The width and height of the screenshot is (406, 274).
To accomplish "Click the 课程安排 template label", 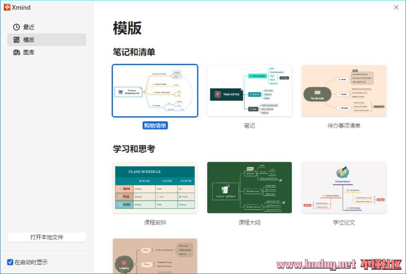I will point(155,223).
